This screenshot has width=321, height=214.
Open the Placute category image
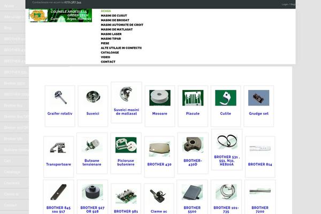pos(193,98)
